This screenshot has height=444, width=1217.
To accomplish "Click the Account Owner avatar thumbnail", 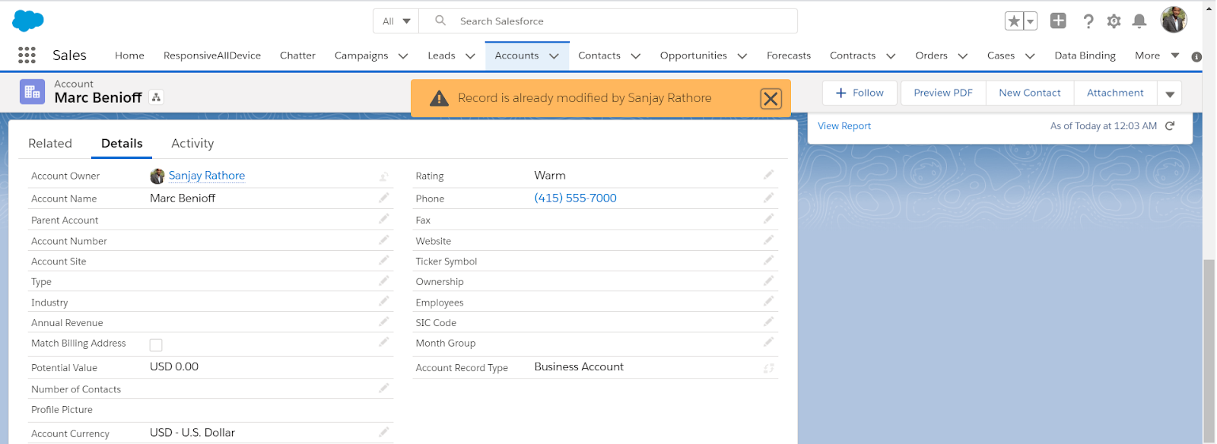I will point(157,176).
